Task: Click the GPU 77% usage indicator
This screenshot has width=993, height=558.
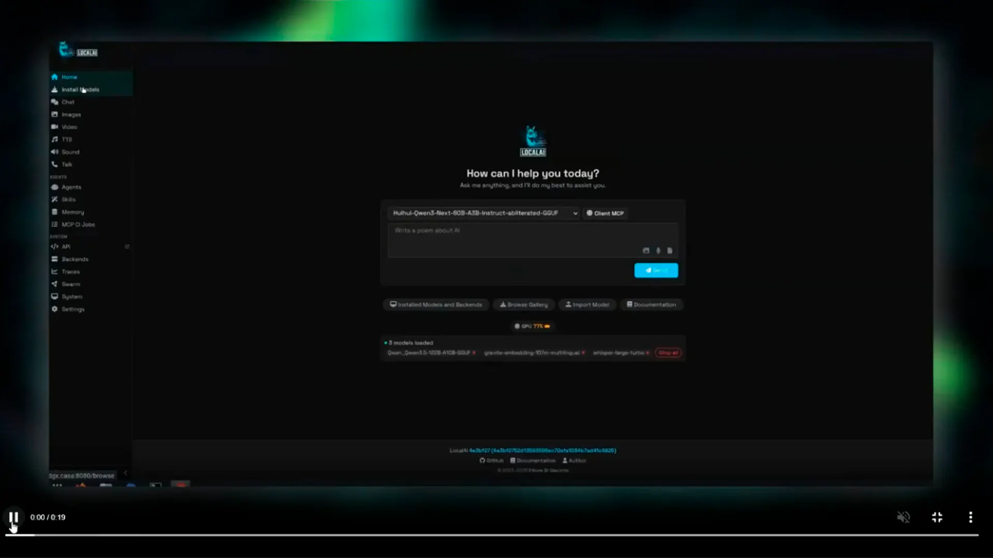Action: coord(532,326)
